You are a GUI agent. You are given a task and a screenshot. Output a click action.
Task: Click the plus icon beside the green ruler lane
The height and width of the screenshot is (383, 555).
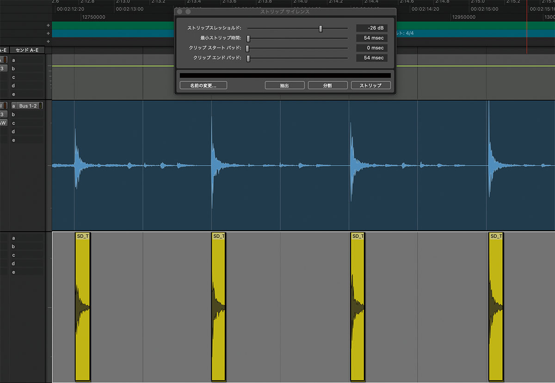48,25
